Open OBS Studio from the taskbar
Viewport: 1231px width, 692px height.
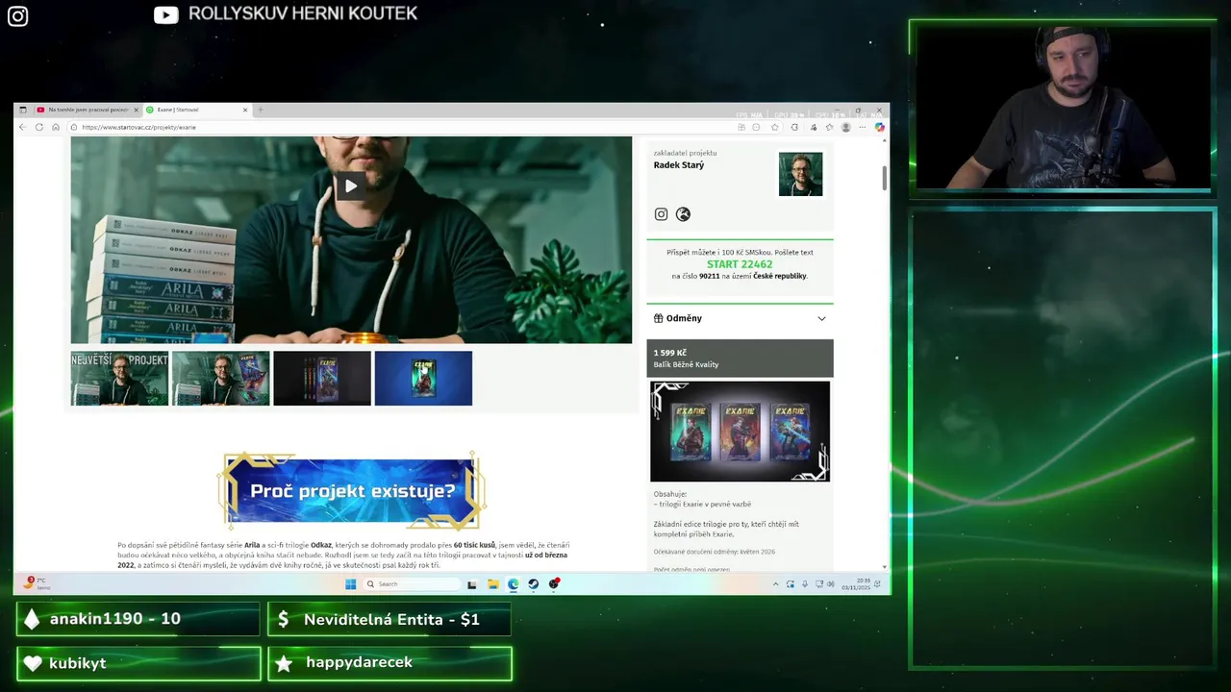[x=554, y=583]
